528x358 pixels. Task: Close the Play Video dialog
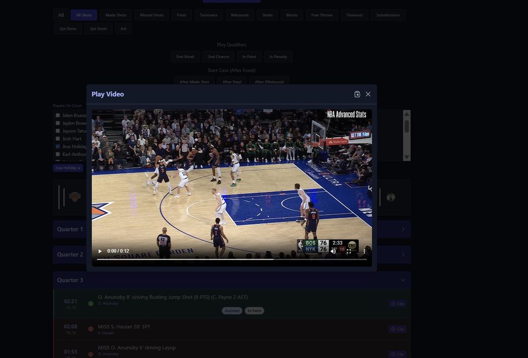tap(368, 94)
